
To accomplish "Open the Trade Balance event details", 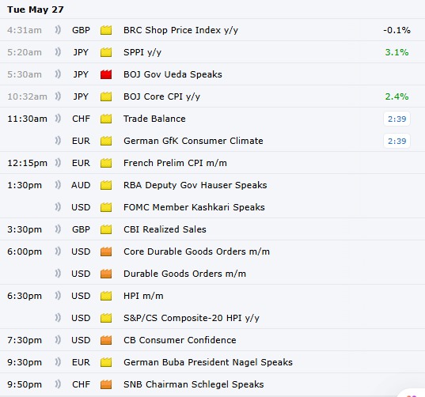I will (x=154, y=119).
